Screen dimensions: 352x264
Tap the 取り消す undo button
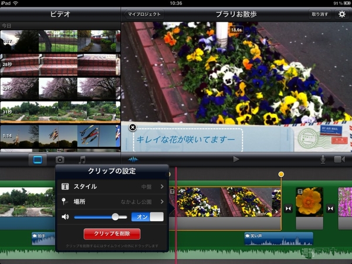(x=320, y=14)
